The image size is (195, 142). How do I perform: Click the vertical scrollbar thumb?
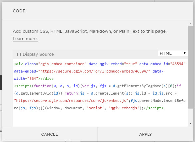(190, 67)
